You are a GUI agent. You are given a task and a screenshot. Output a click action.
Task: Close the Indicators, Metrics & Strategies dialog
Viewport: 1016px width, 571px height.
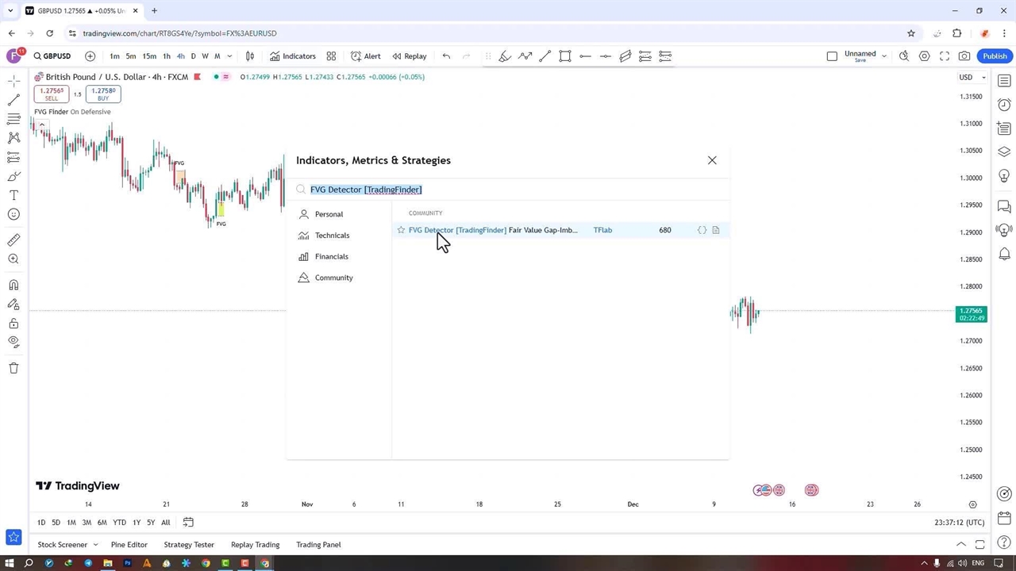click(x=712, y=160)
